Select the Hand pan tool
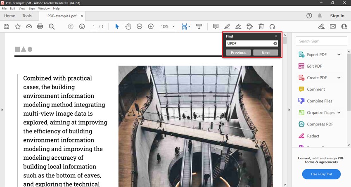351x187 pixels. tap(128, 26)
